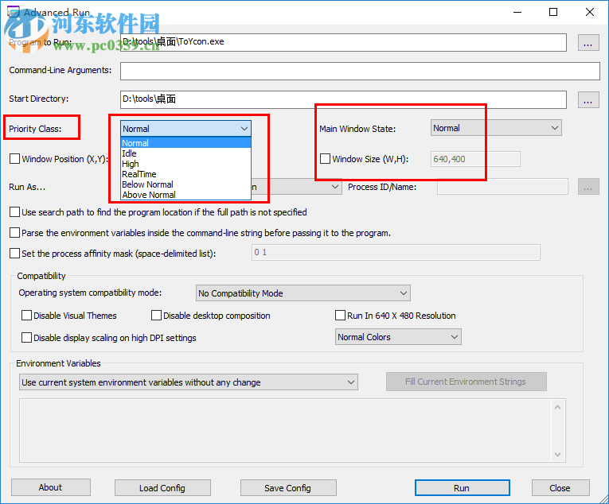Click the Command-Line Arguments field

pyautogui.click(x=360, y=72)
